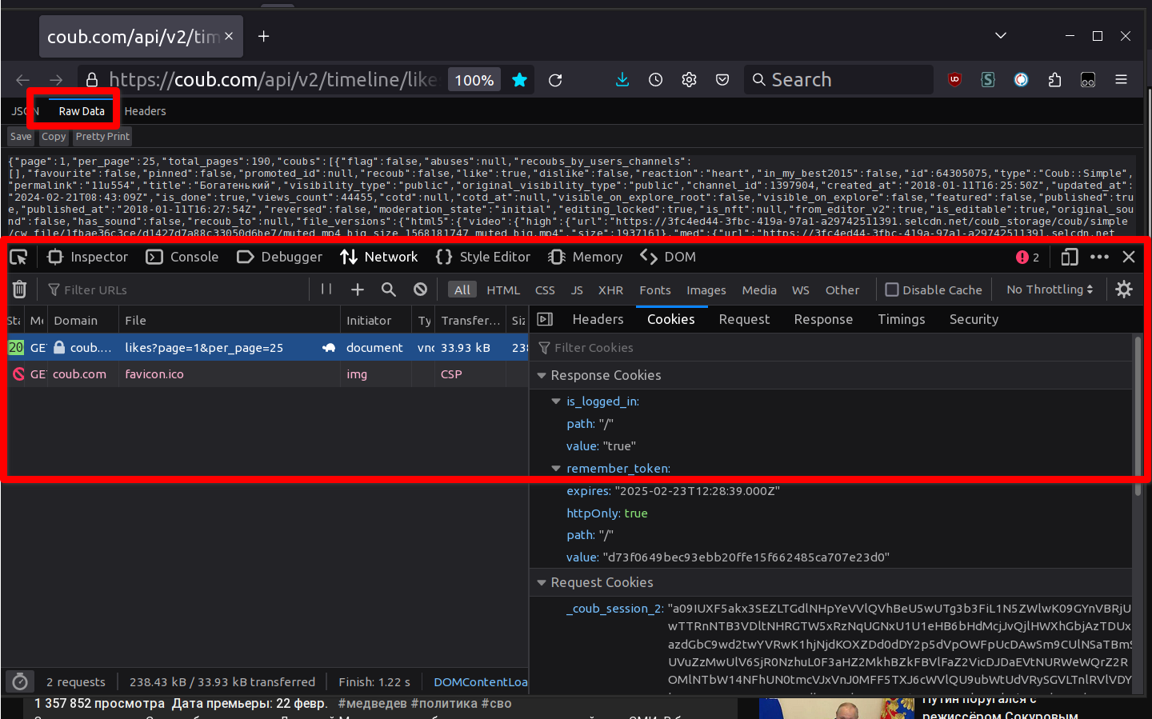Open the page zoom 100% indicator
The height and width of the screenshot is (719, 1152).
[474, 80]
